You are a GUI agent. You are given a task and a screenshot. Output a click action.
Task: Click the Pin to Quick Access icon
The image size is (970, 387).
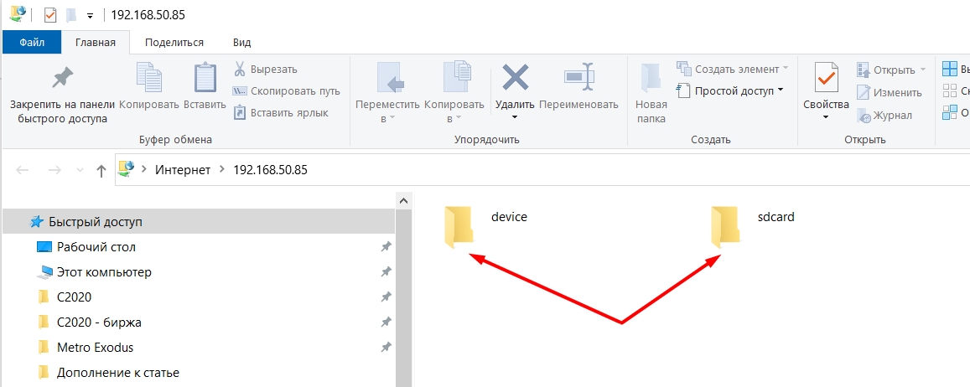tap(59, 80)
